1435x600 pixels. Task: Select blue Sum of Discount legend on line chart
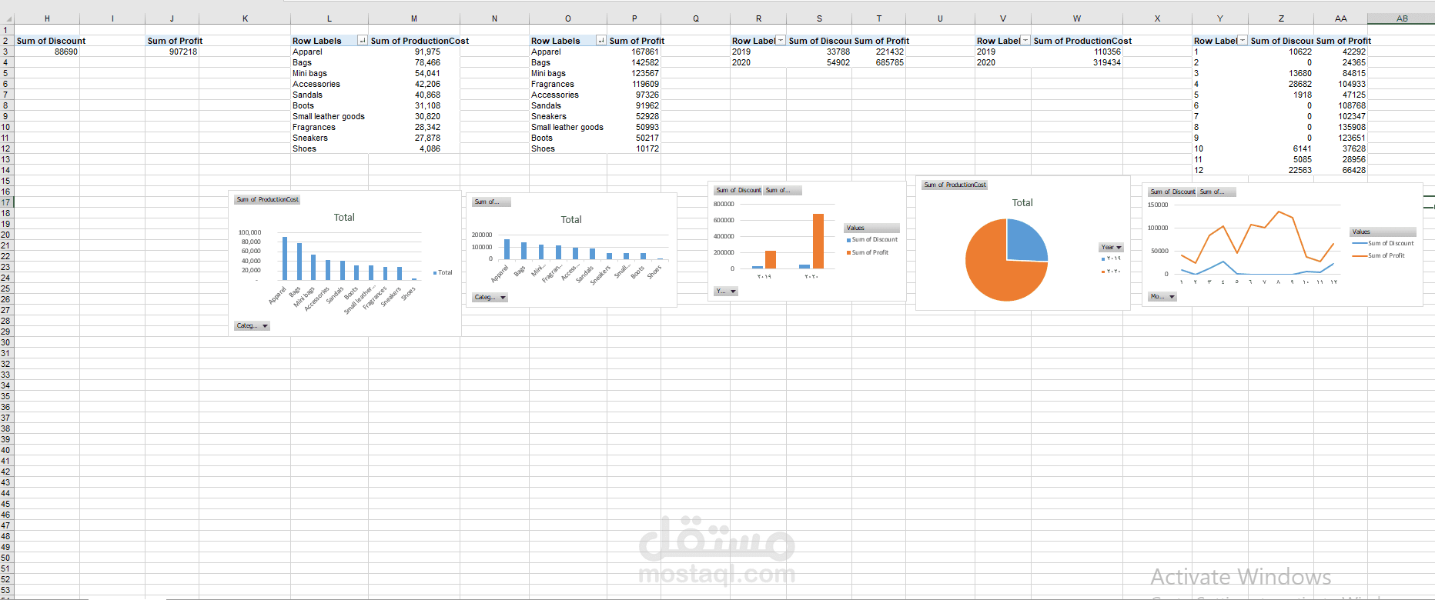point(1383,244)
